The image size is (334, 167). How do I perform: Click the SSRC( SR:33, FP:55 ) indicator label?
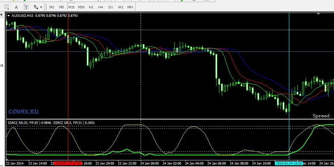click(x=24, y=123)
